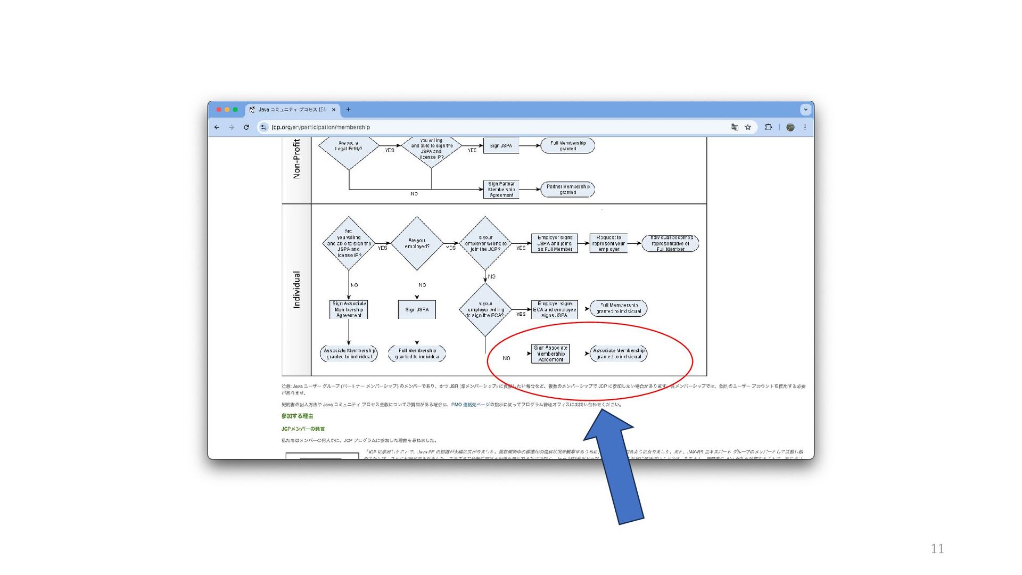1022x575 pixels.
Task: Click the employer willing to join the JCP diamond
Action: (x=485, y=243)
